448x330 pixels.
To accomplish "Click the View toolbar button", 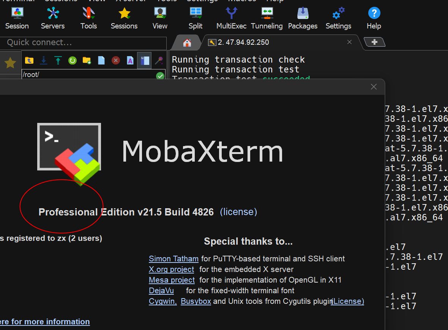I will [x=160, y=18].
